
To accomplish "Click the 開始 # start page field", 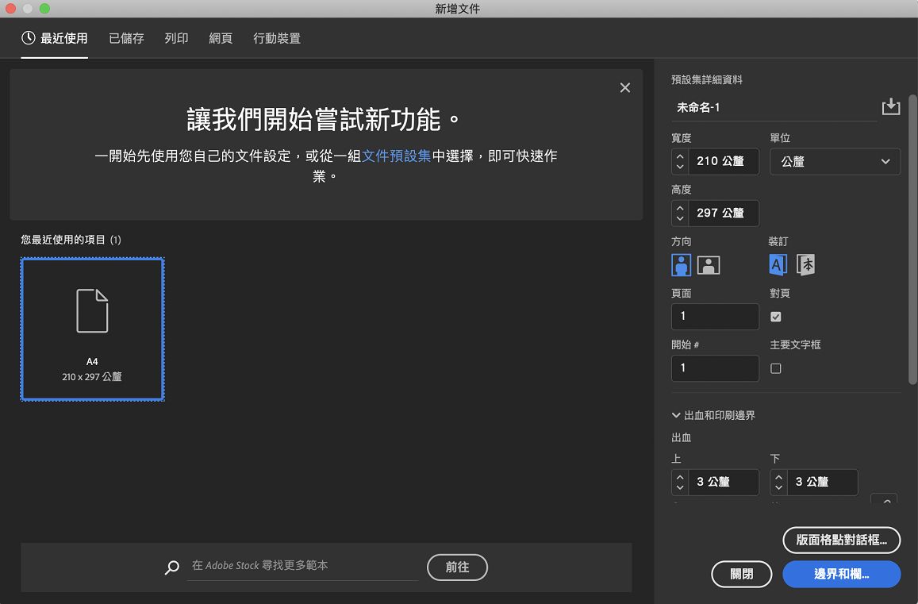I will (x=715, y=368).
